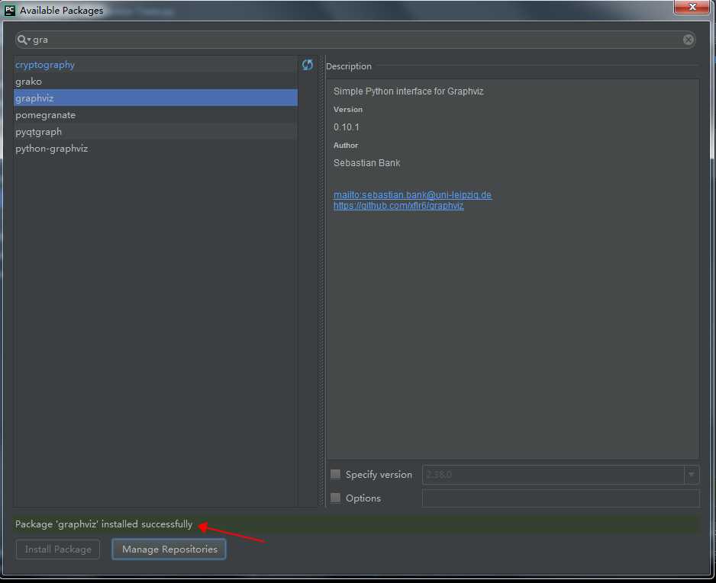Clear the search field with X icon
The height and width of the screenshot is (583, 716).
point(689,40)
